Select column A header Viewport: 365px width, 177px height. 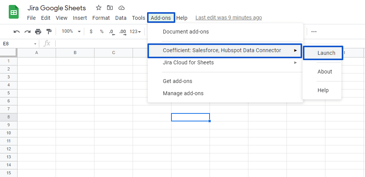(x=37, y=53)
